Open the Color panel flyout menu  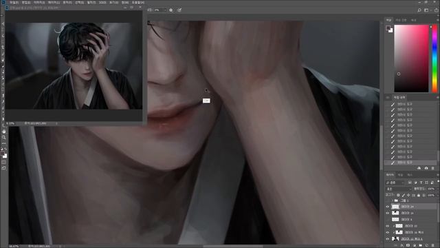click(438, 20)
